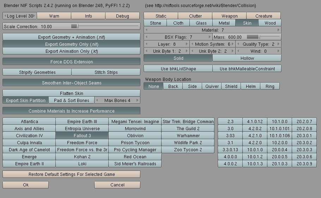Image resolution: width=321 pixels, height=198 pixels.
Task: Select Export Geometry + Animation (.nif)
Action: tap(72, 37)
